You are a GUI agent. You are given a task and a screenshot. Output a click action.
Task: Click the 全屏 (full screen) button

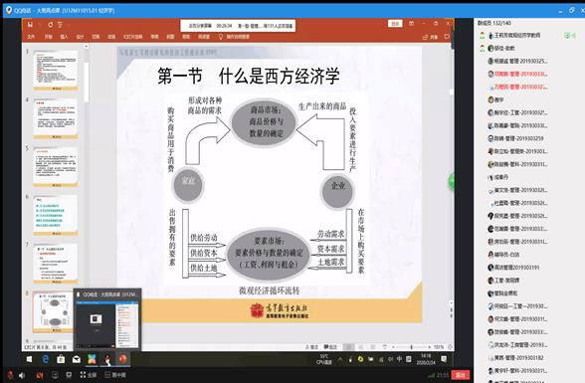(x=89, y=375)
